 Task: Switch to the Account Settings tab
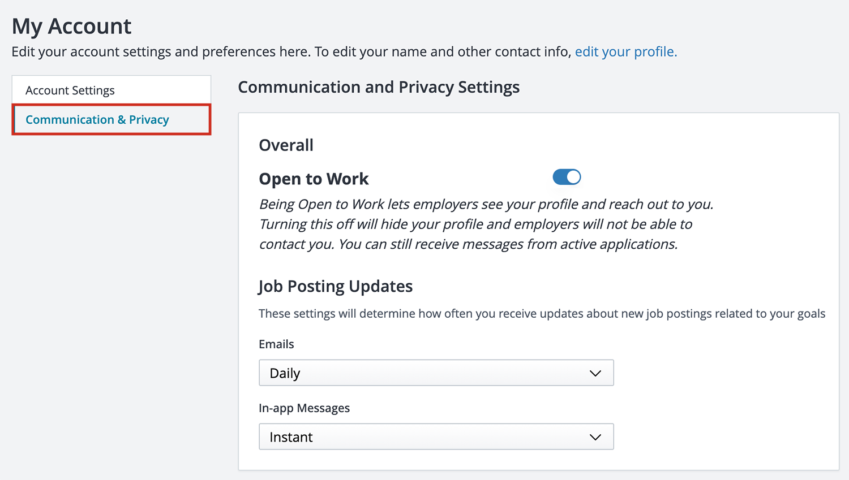click(70, 90)
